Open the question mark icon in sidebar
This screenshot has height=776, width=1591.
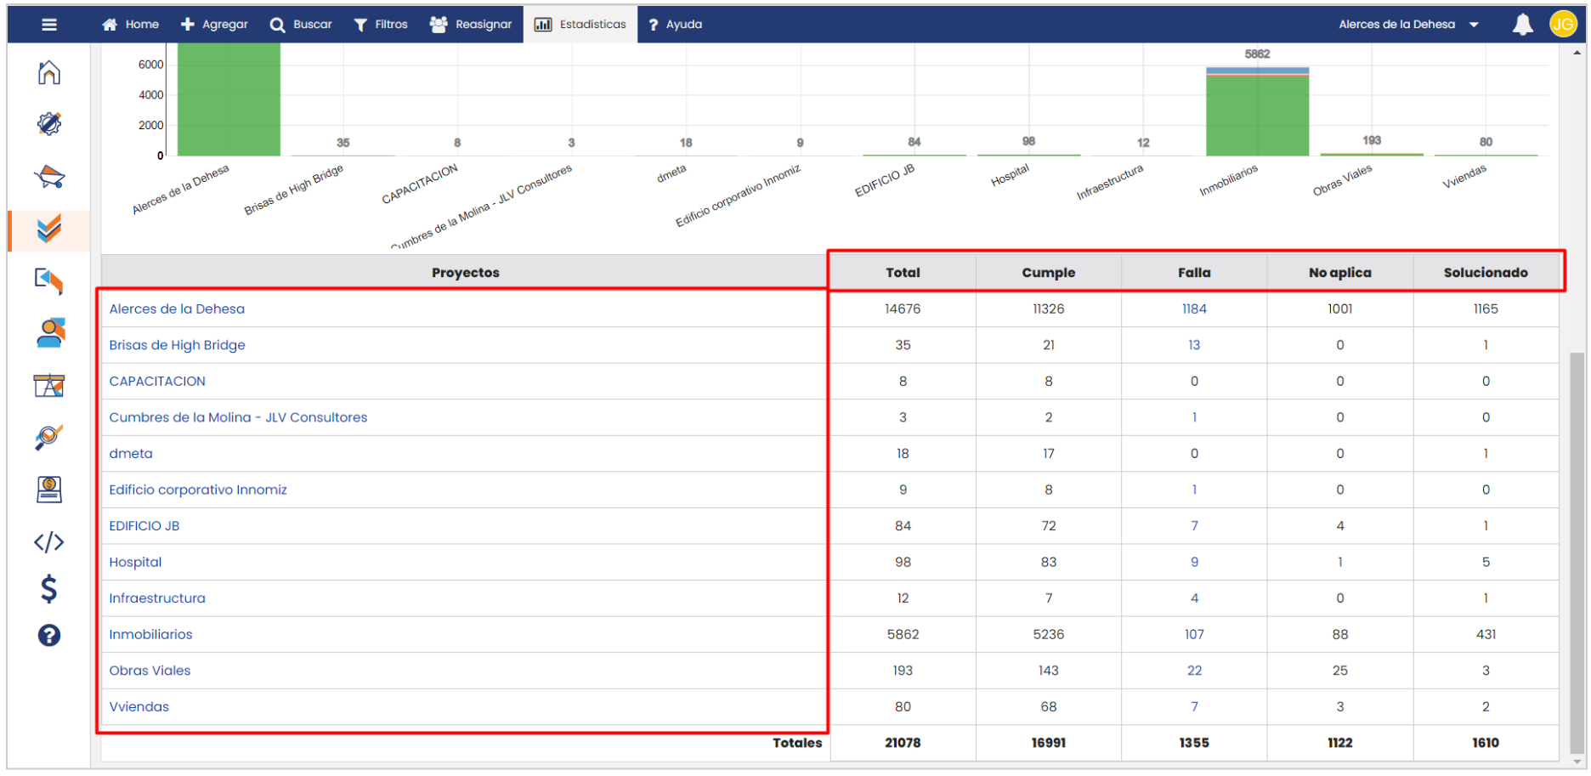pyautogui.click(x=49, y=636)
